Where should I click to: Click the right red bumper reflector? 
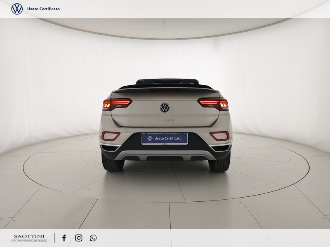point(219,136)
